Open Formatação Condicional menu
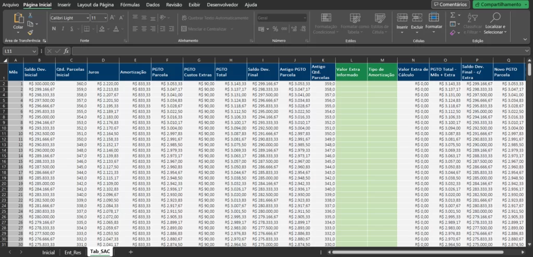This screenshot has height=257, width=533. pyautogui.click(x=326, y=24)
